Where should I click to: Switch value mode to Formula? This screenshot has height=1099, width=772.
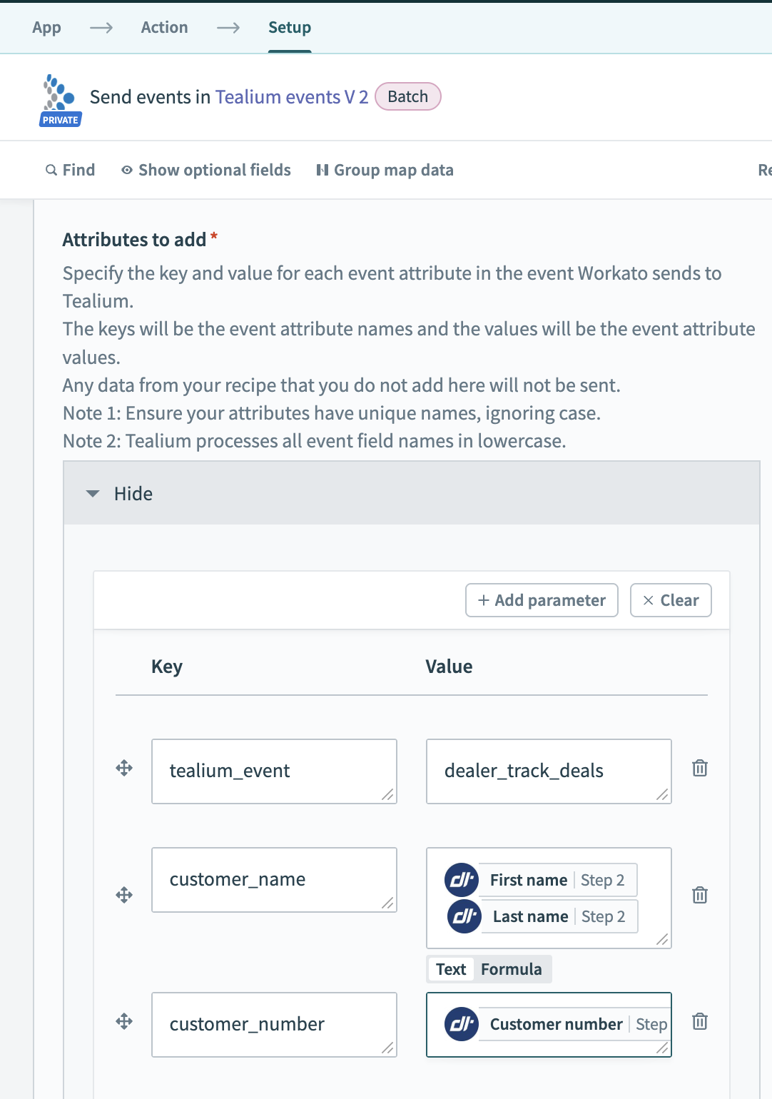click(x=511, y=969)
